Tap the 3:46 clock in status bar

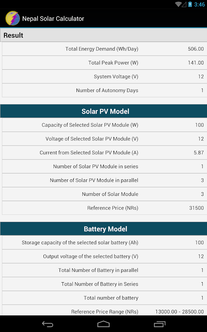coord(199,4)
